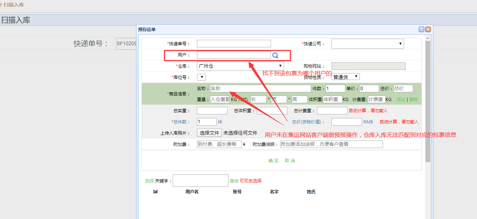
Task: Click the 附加费说明 text field
Action: [331, 144]
